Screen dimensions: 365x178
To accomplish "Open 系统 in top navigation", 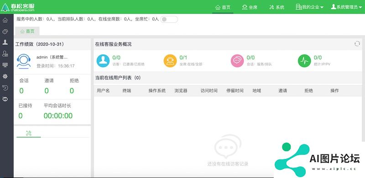I will click(277, 7).
